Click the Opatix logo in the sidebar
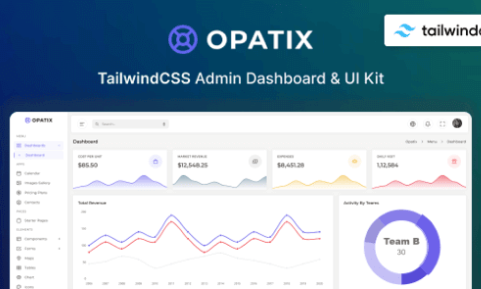 coord(39,120)
